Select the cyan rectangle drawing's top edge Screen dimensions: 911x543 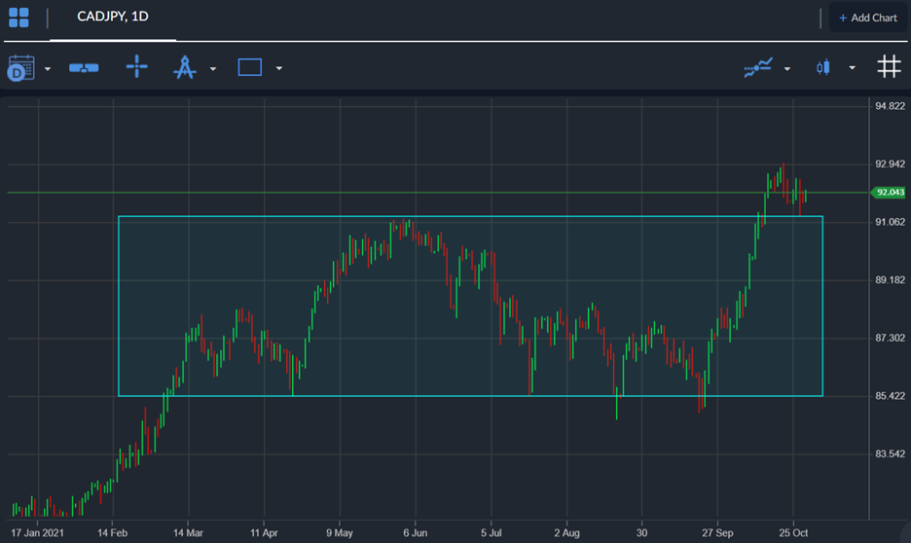471,217
